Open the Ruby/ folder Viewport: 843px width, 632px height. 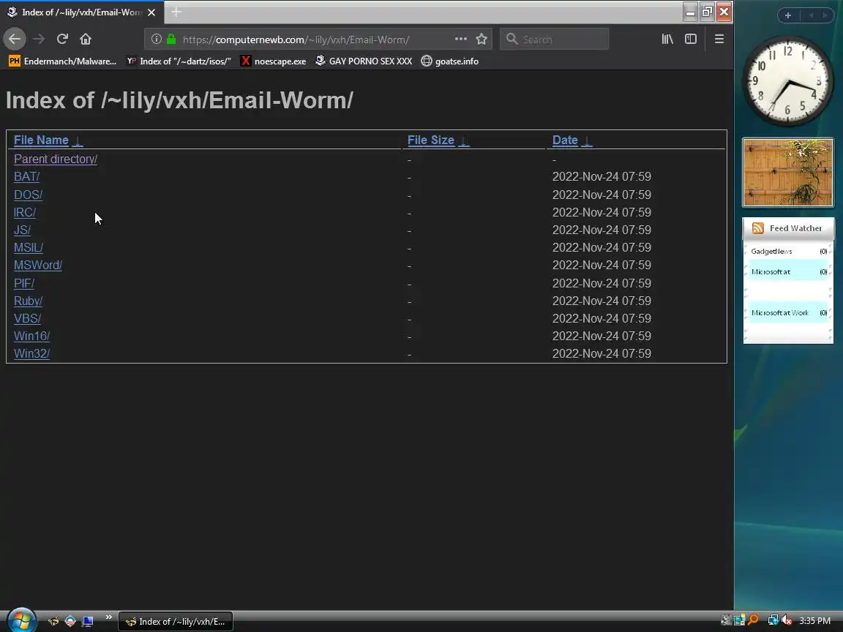[28, 301]
